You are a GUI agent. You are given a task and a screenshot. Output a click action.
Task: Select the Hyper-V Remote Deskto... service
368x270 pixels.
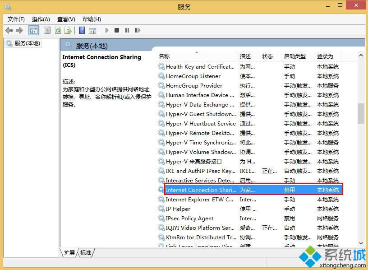[x=249, y=133]
